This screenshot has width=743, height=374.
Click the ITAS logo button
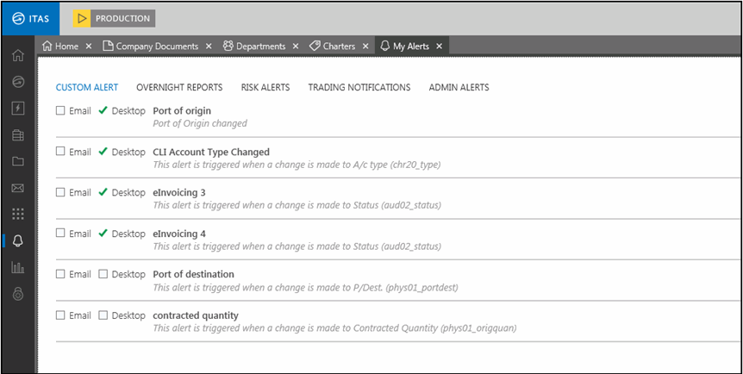point(31,19)
